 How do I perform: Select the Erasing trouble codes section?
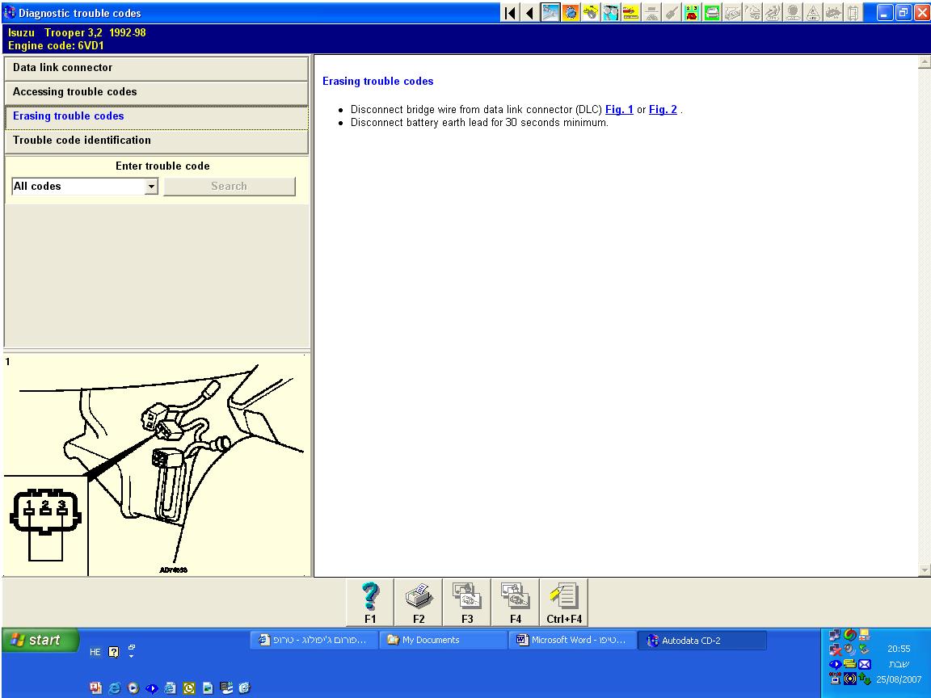(x=157, y=116)
